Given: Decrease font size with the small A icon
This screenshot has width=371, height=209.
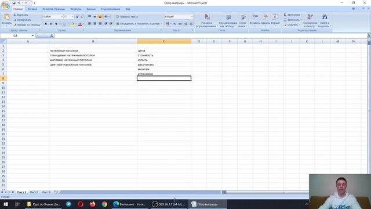Looking at the screenshot, I should click(x=82, y=17).
